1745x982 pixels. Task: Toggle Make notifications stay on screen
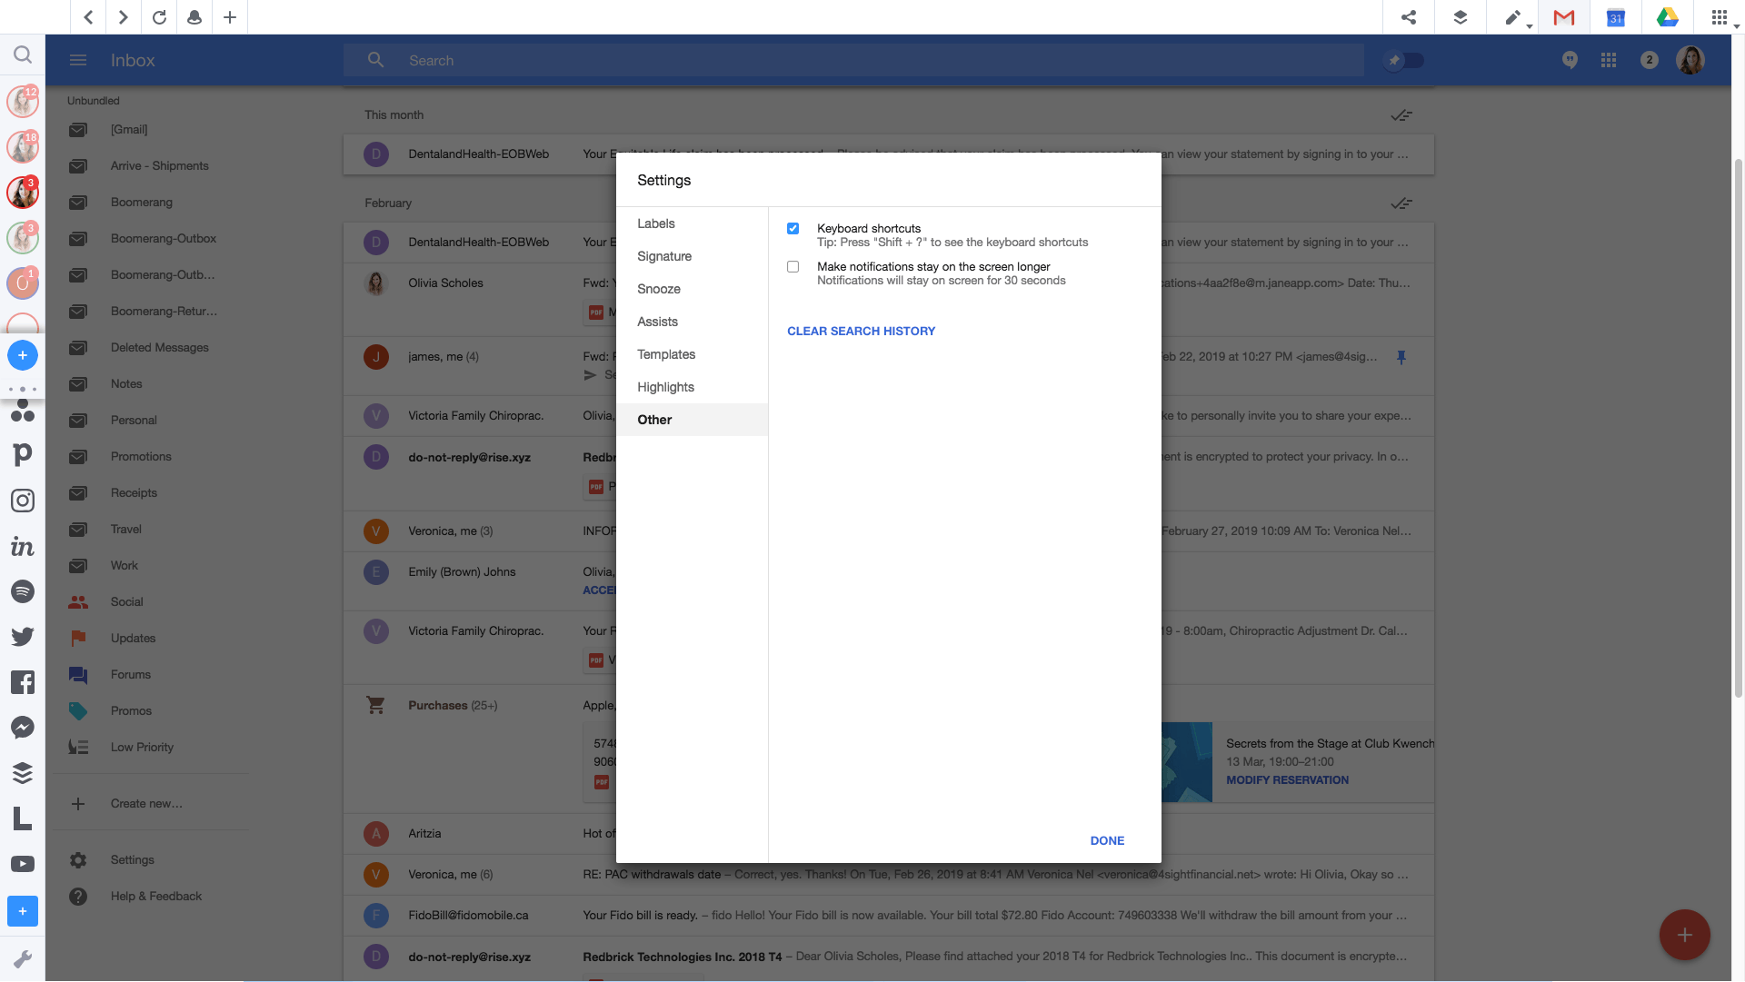[793, 266]
